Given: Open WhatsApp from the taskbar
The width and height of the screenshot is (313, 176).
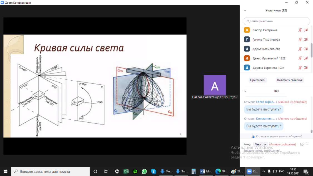Looking at the screenshot, I should click(x=144, y=171).
